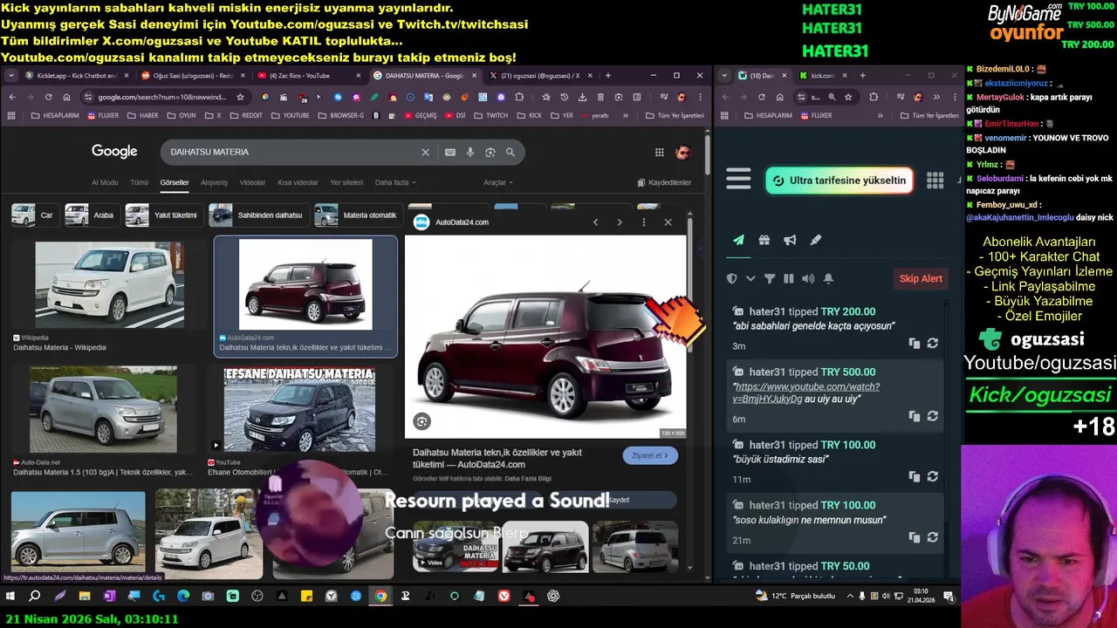Expand hidden bookmarks chevron in Google window

626,115
